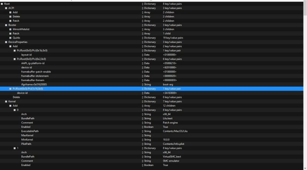Image resolution: width=307 pixels, height=170 pixels.
Task: Select Delete row with 0 key/value pairs
Action: [x=152, y=97]
